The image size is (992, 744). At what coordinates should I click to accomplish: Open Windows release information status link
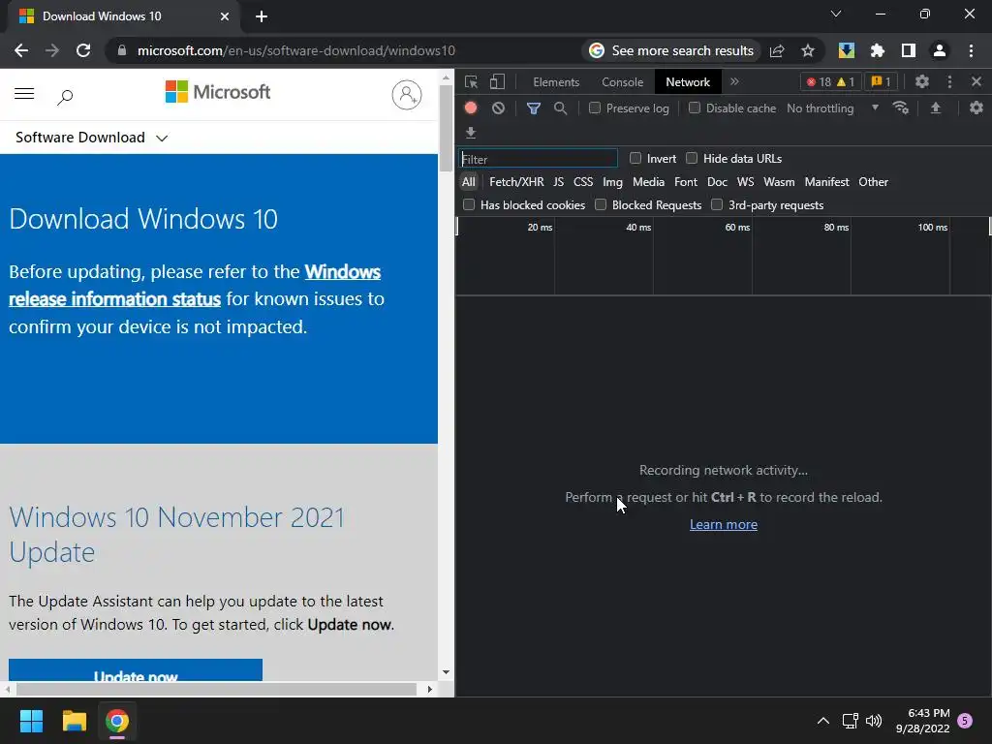(x=195, y=286)
